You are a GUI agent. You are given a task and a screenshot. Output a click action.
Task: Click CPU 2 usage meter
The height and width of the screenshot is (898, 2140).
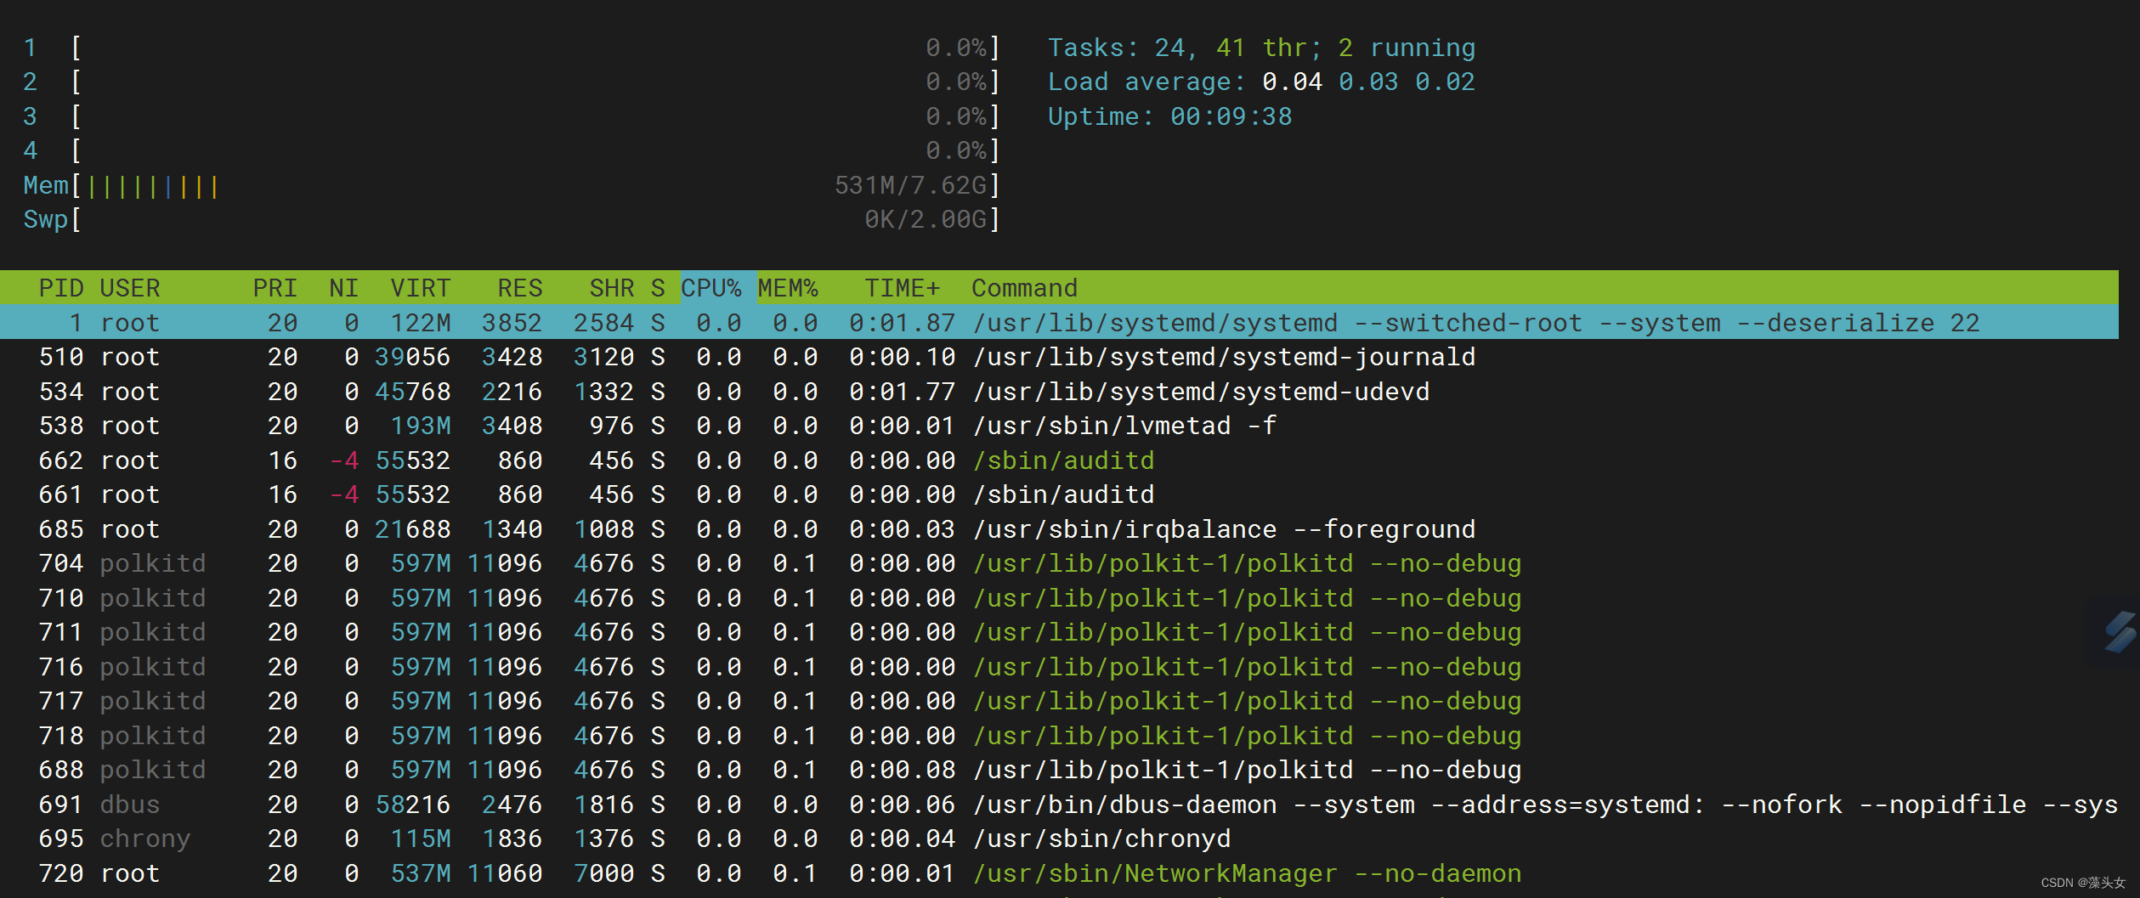tap(512, 82)
